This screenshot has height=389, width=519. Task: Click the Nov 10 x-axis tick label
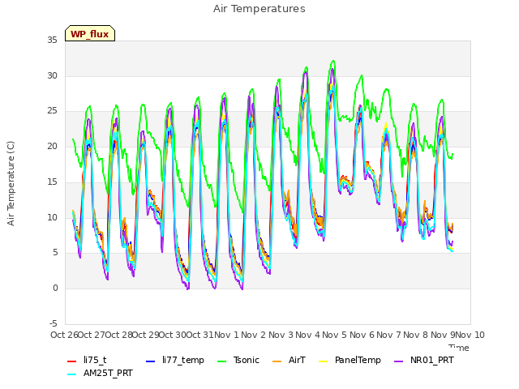pyautogui.click(x=470, y=335)
